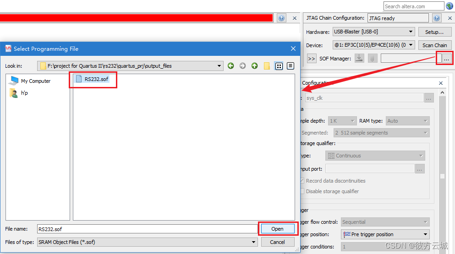455x254 pixels.
Task: Switch file dialog to list view
Action: pos(279,66)
